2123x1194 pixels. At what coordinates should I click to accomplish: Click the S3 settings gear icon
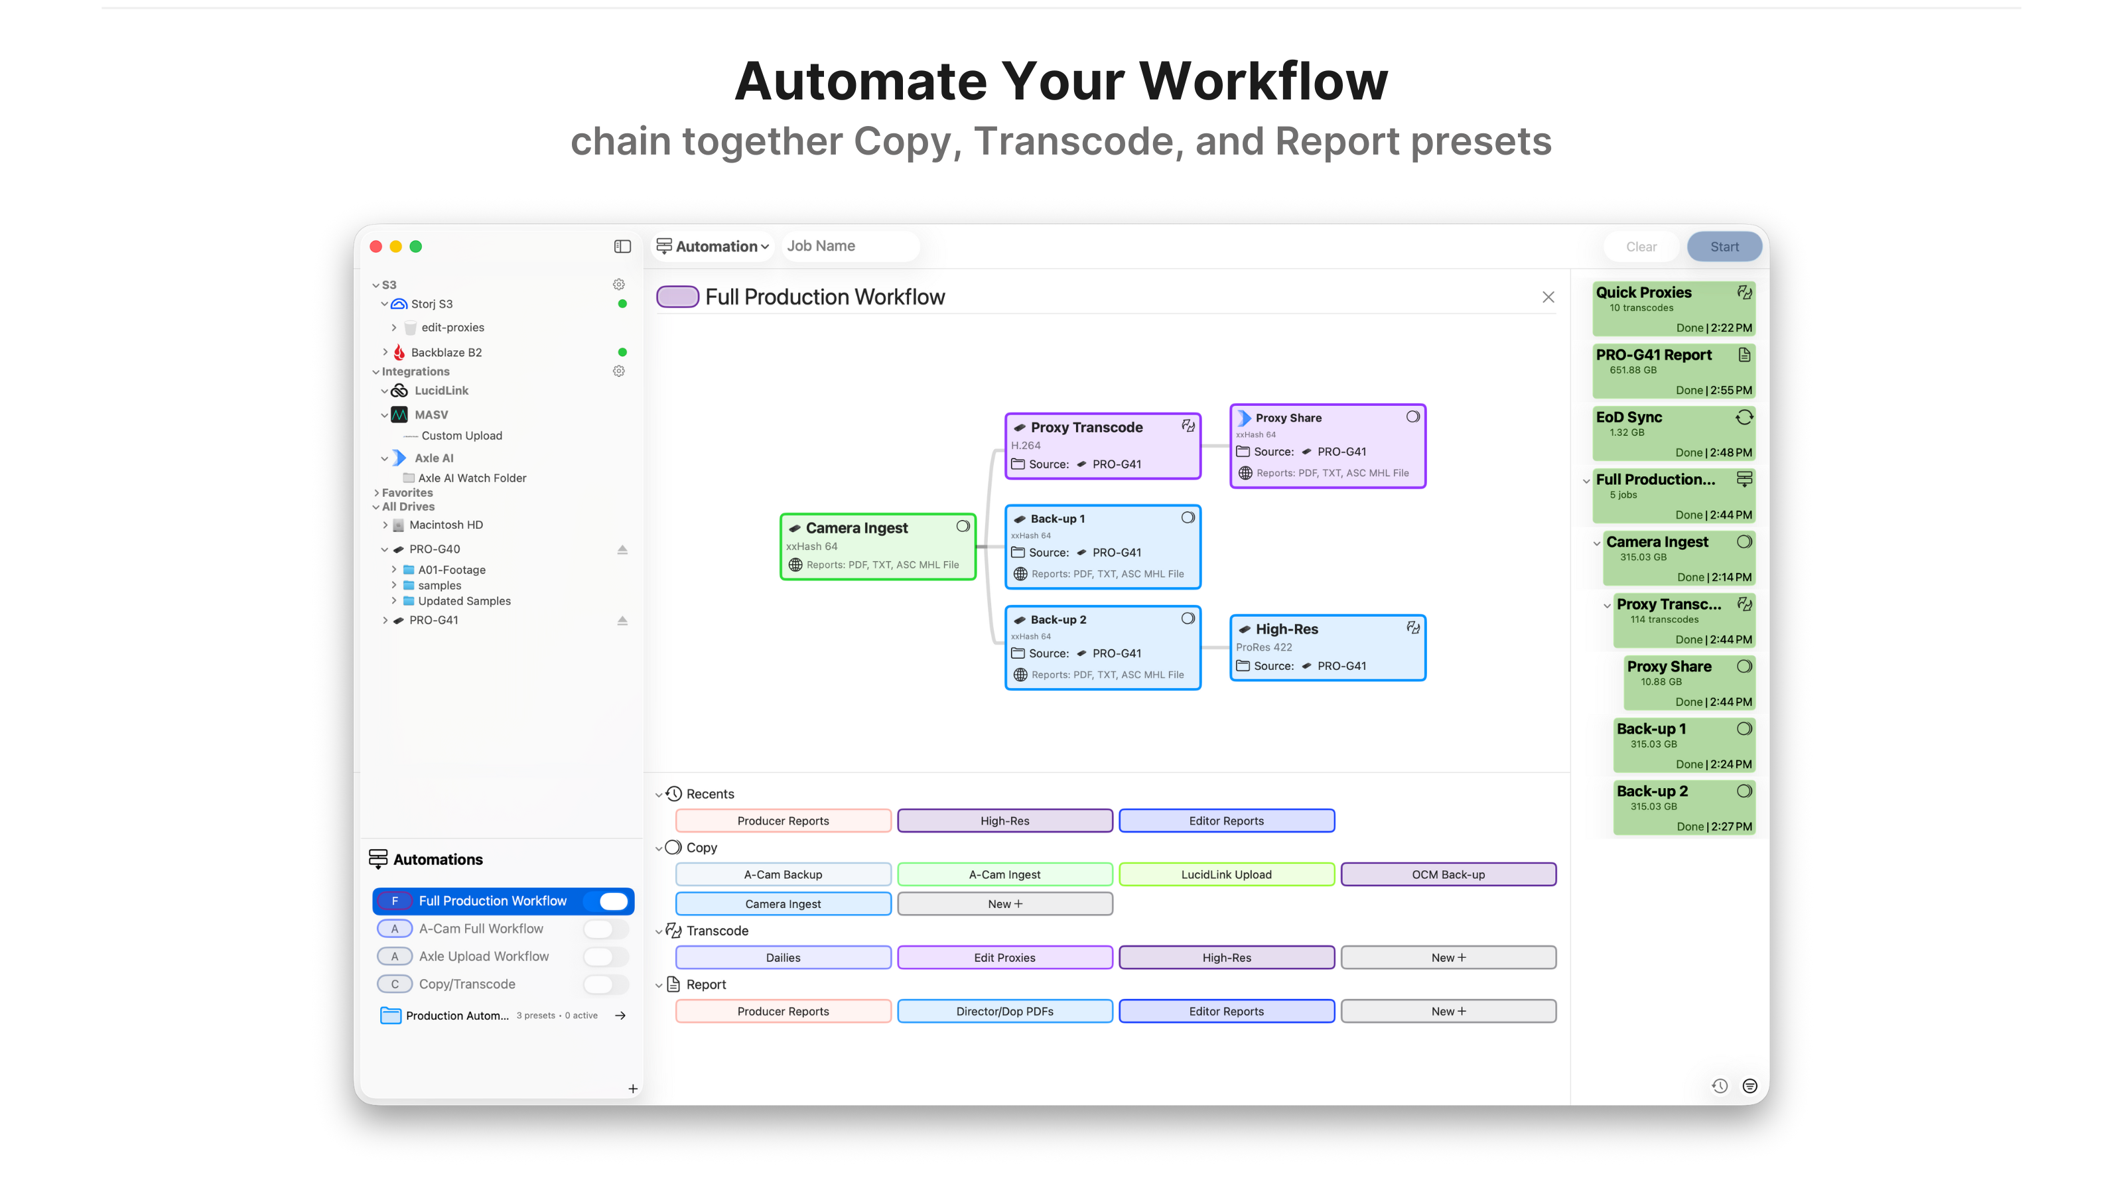click(618, 285)
